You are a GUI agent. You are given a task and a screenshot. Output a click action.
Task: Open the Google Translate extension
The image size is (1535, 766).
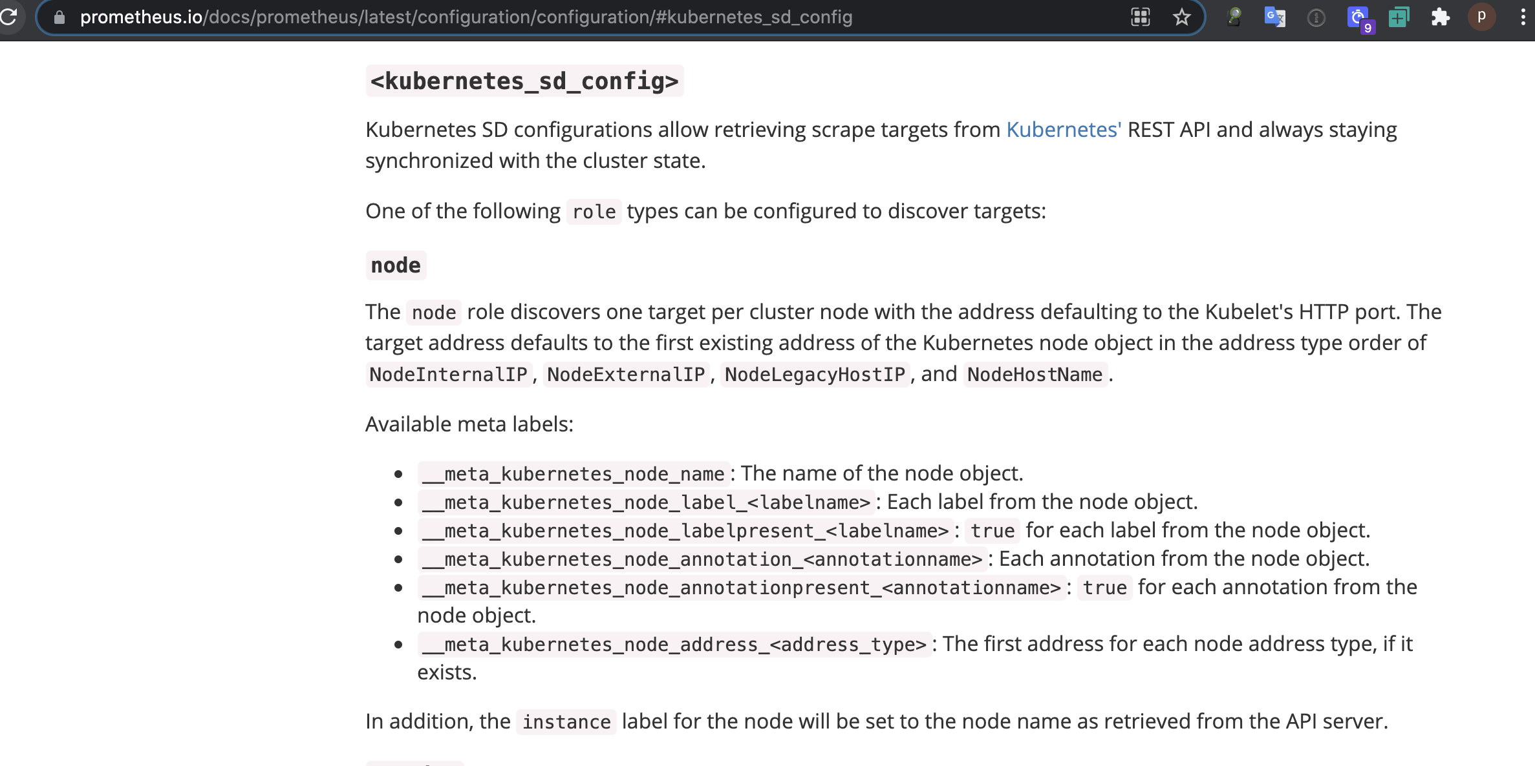click(x=1274, y=17)
